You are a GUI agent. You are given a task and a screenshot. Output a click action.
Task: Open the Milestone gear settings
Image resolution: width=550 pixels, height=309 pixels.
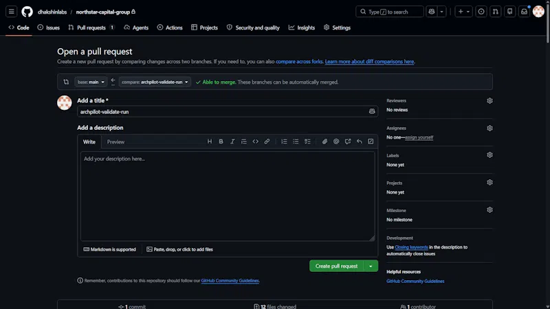point(489,210)
